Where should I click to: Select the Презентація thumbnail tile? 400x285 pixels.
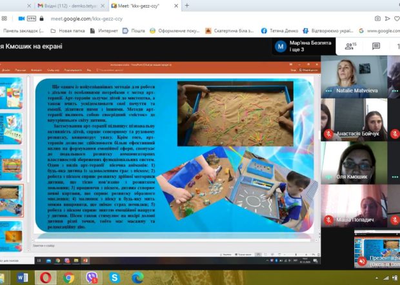click(377, 249)
